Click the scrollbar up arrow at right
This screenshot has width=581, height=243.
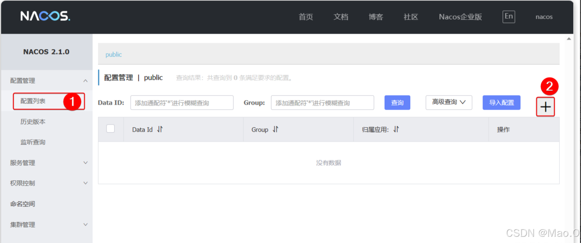[569, 39]
